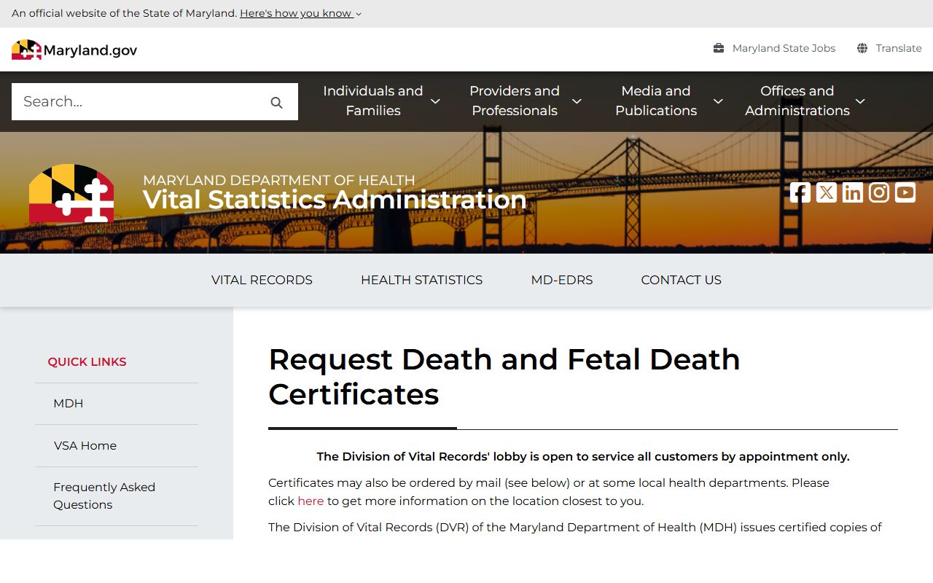Open the Facebook social icon
Viewport: 933px width, 583px height.
click(x=800, y=192)
